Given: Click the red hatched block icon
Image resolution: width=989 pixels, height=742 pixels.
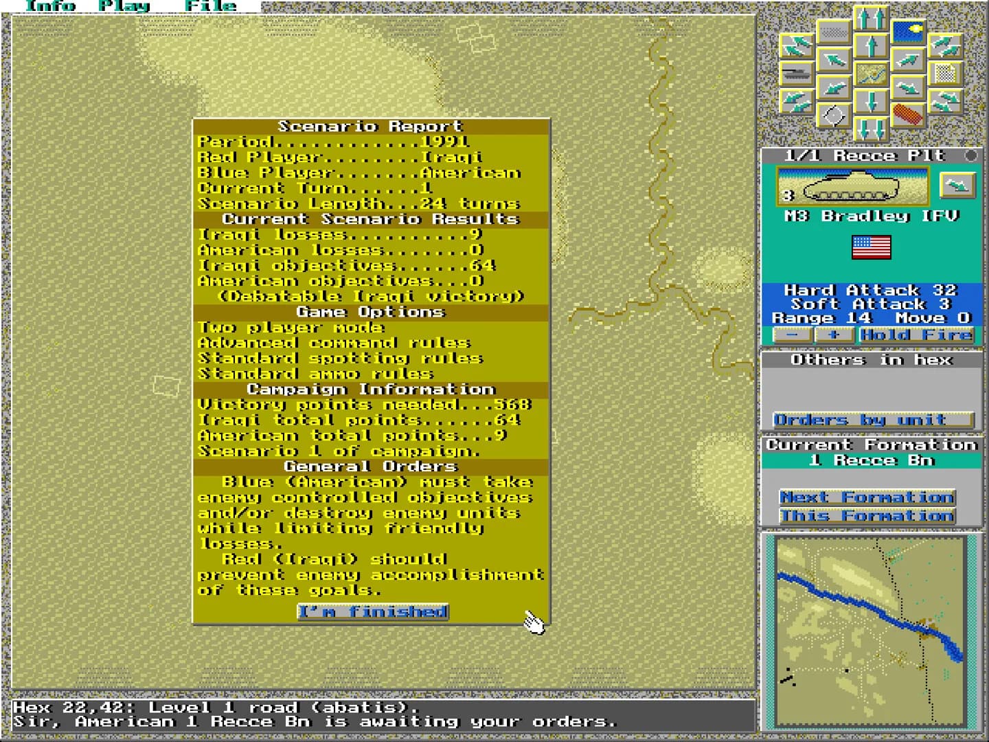Looking at the screenshot, I should coord(908,115).
